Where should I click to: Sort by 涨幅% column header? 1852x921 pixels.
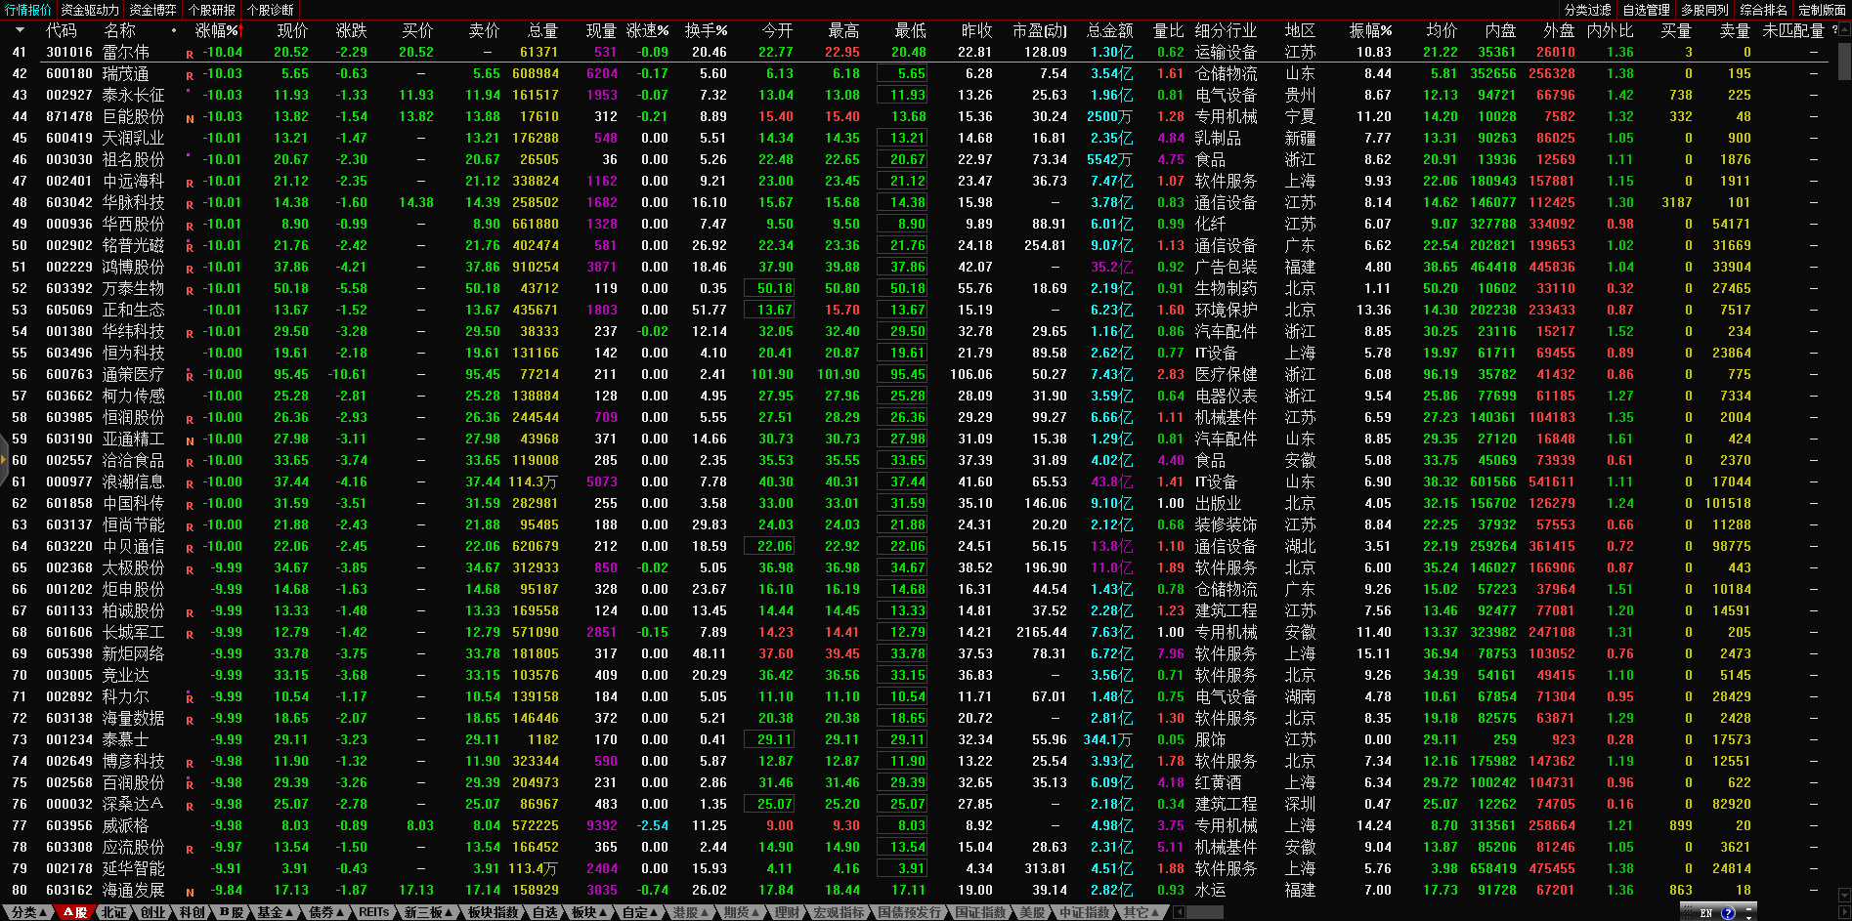tap(217, 30)
